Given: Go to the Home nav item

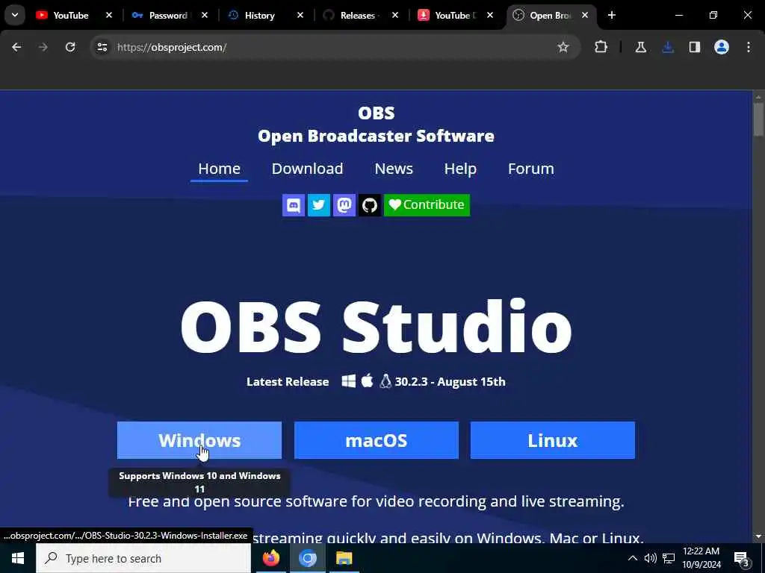Looking at the screenshot, I should click(x=219, y=169).
